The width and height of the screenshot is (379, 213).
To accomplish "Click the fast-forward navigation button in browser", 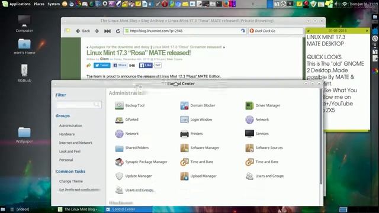I will point(107,31).
